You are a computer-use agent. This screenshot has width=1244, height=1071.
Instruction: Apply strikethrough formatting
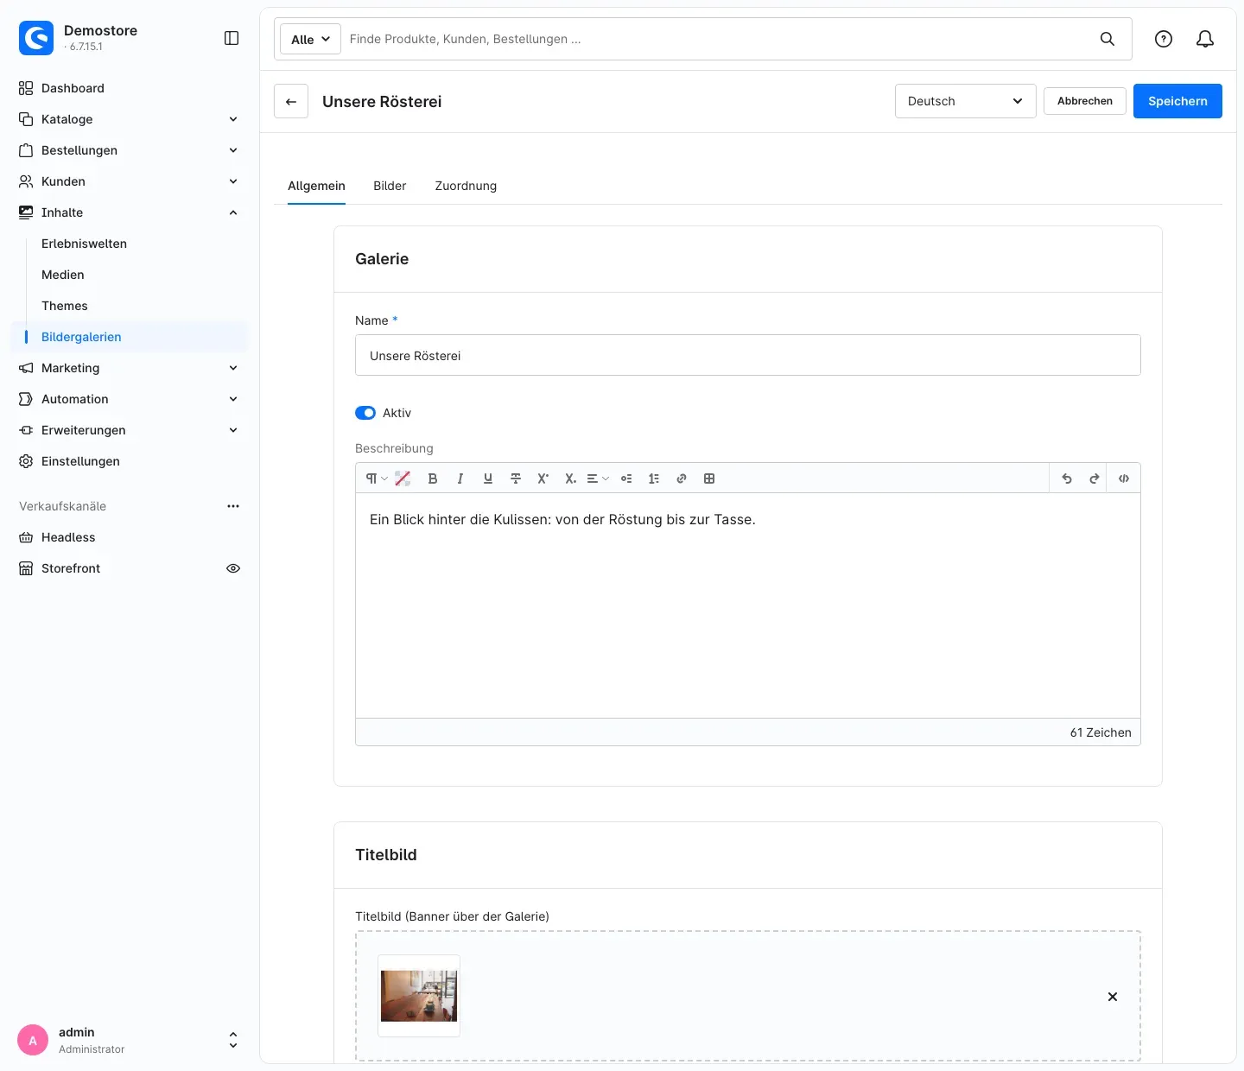(x=516, y=478)
